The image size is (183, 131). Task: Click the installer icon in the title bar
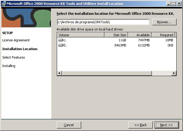[x=4, y=4]
